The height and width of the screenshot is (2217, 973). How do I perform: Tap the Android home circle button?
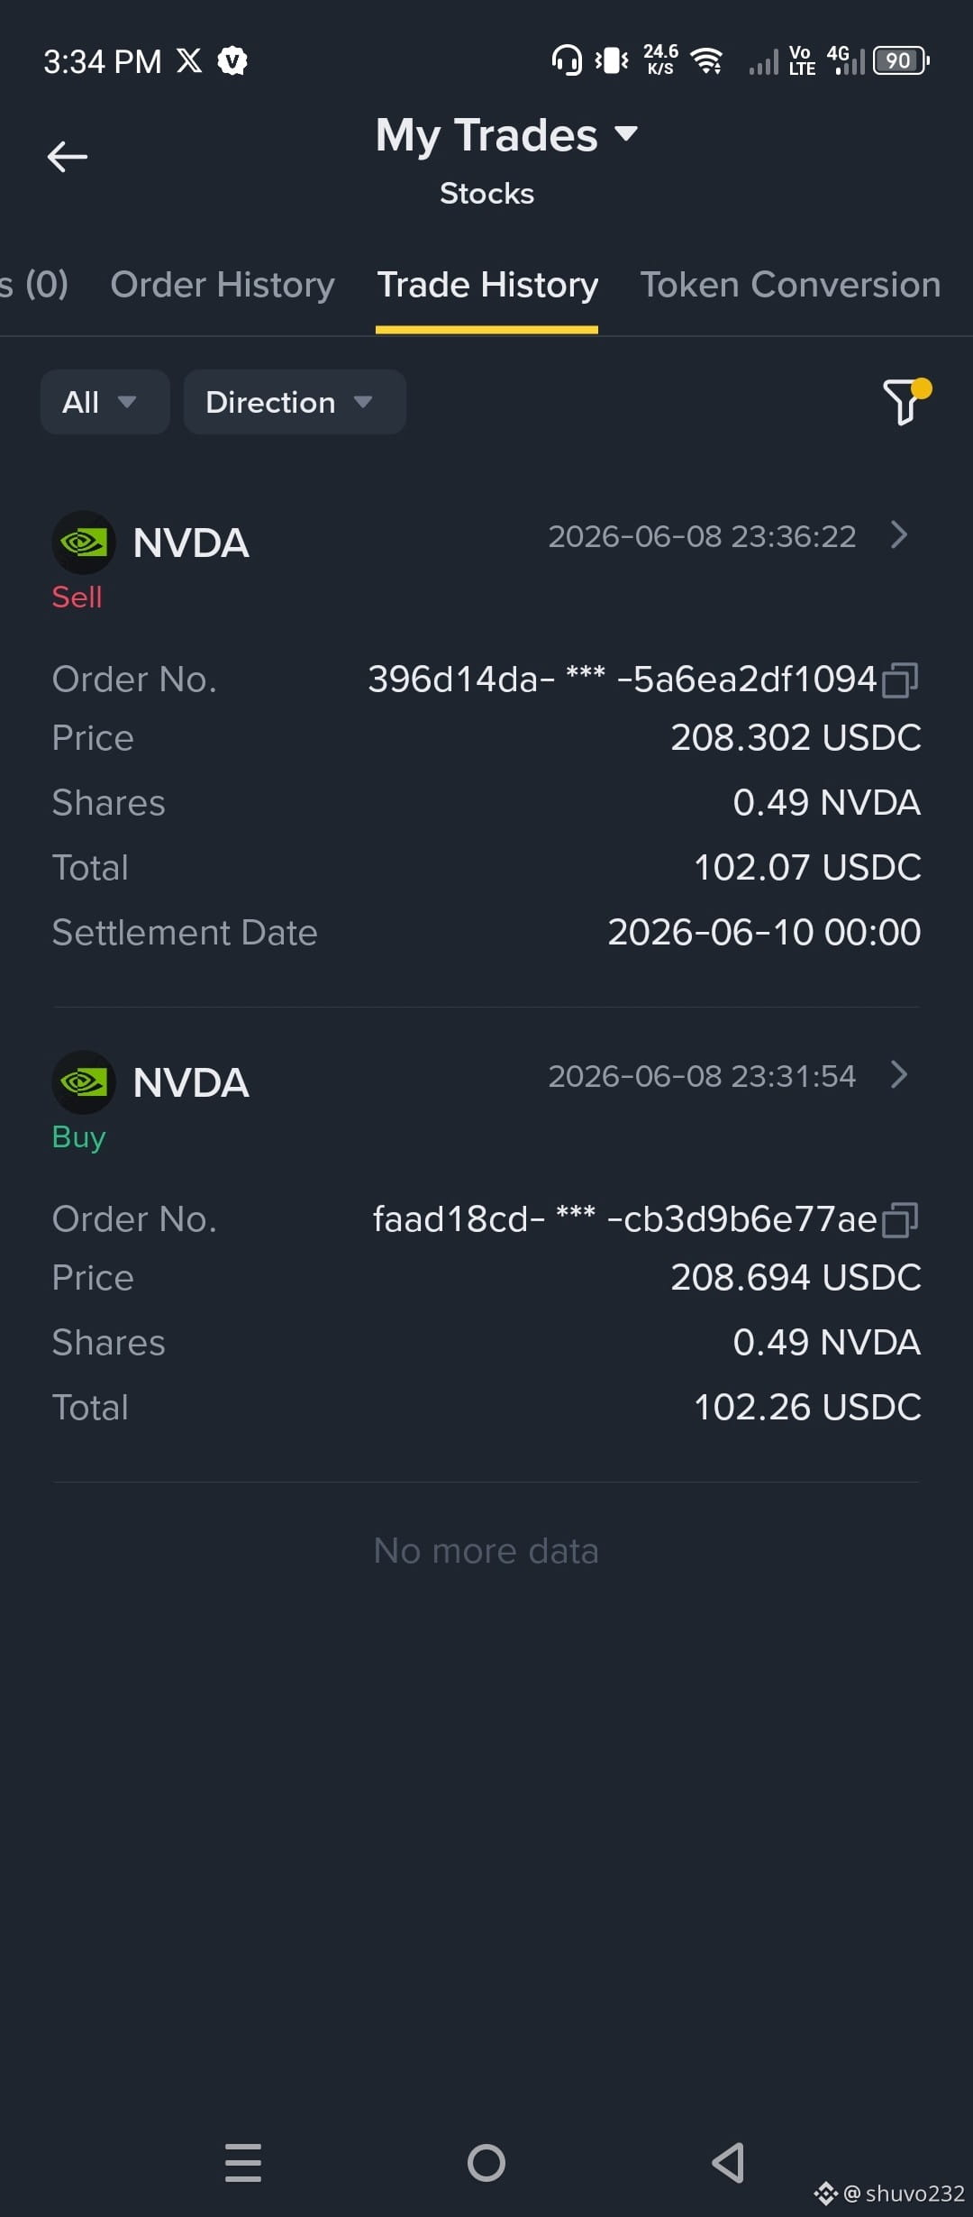pos(486,2162)
